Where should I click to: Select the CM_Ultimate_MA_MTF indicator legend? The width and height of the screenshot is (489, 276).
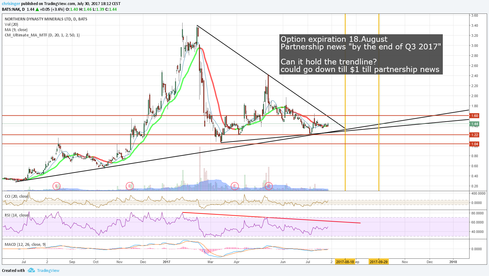(x=42, y=35)
